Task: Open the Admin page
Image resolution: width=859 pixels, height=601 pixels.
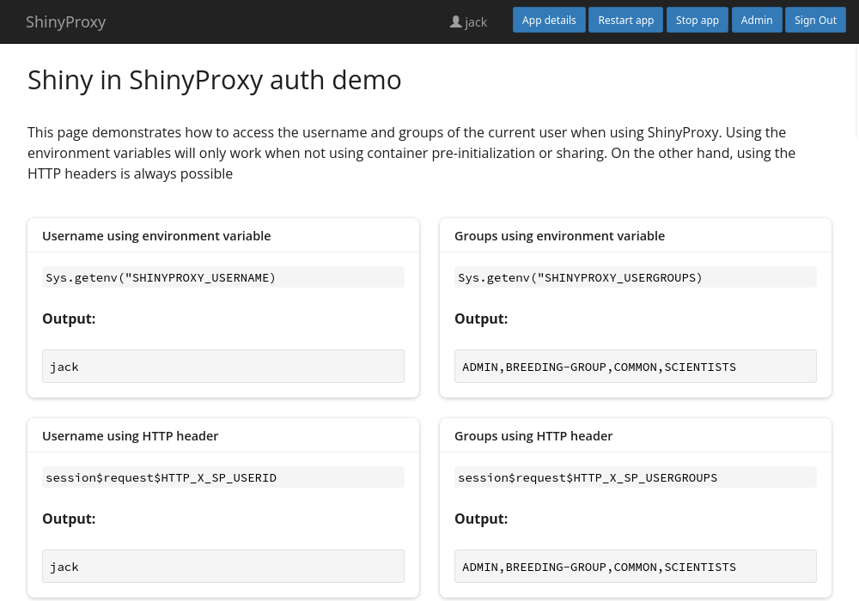Action: click(757, 21)
